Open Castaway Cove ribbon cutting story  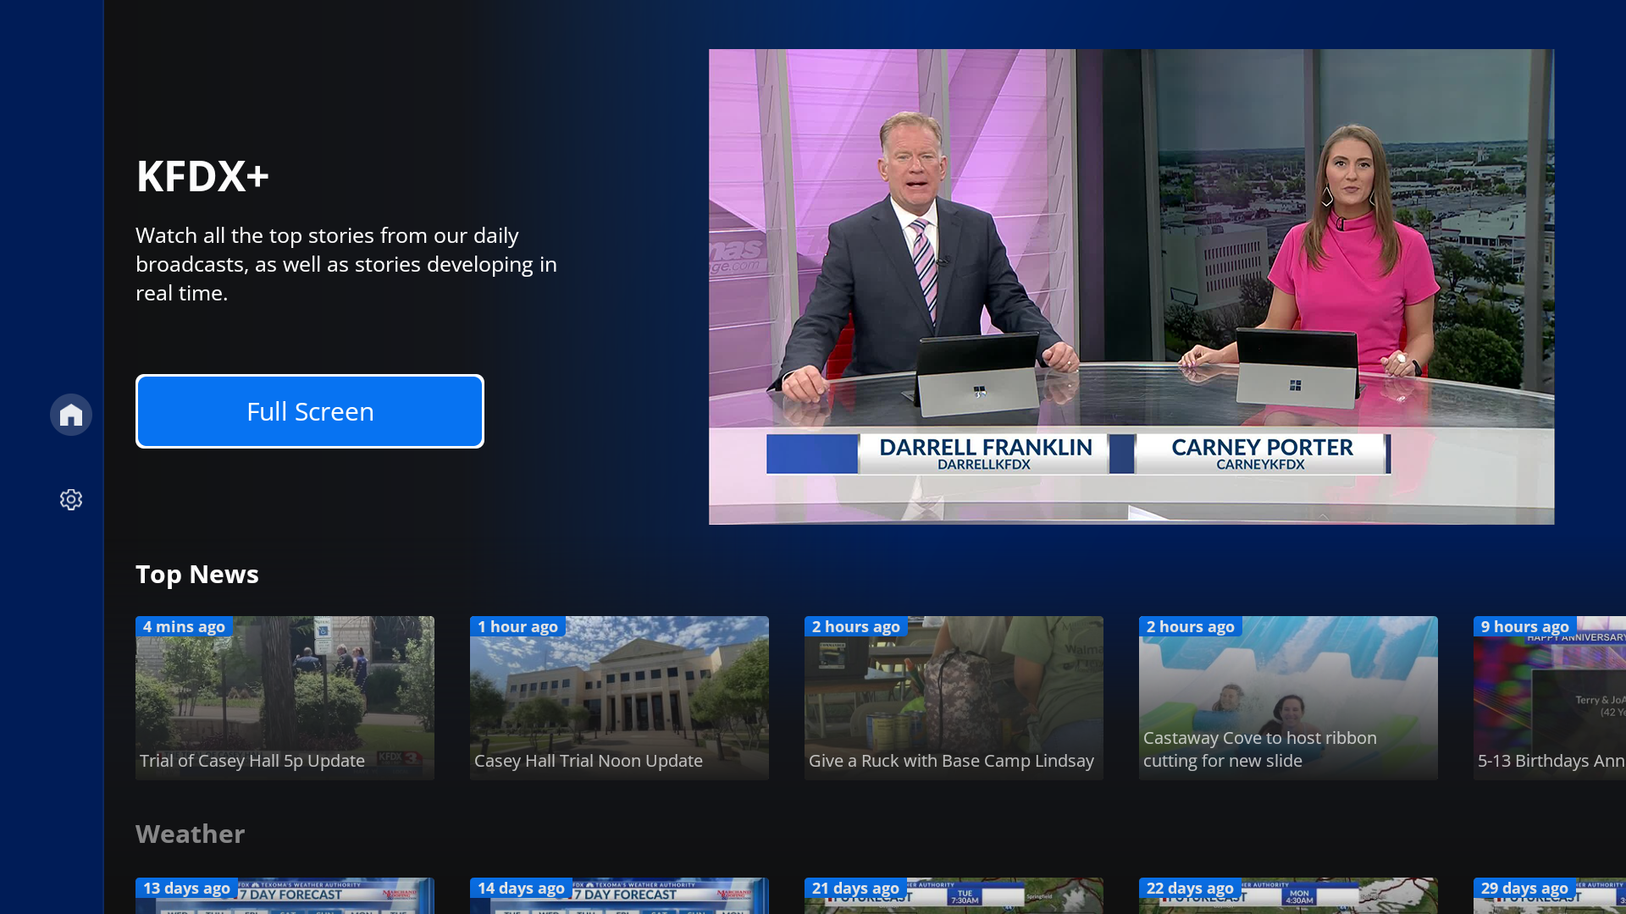tap(1288, 698)
